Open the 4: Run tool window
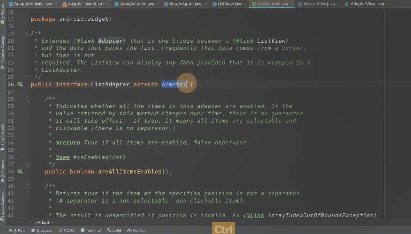Viewport: 411px width, 234px height. point(17,230)
